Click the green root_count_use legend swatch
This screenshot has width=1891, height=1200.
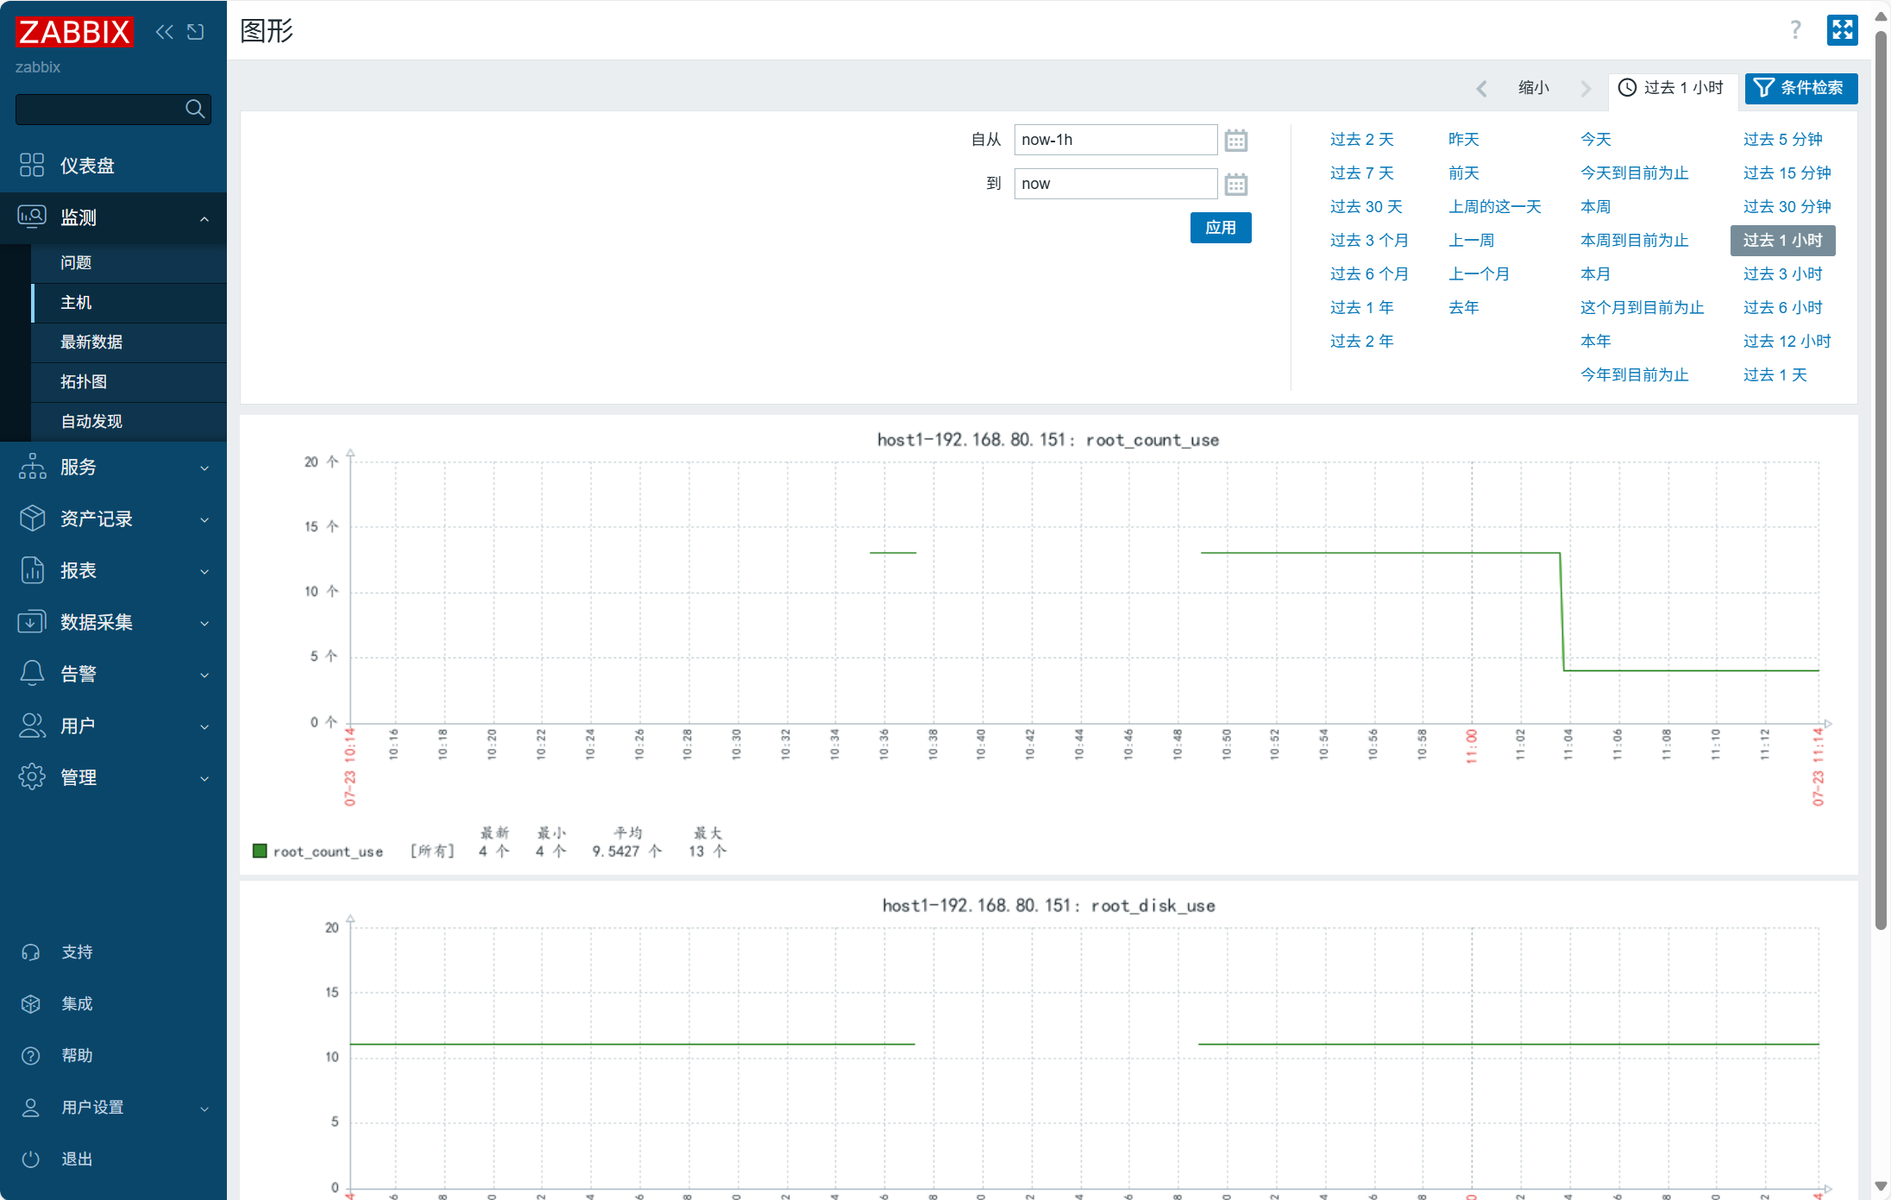[260, 851]
